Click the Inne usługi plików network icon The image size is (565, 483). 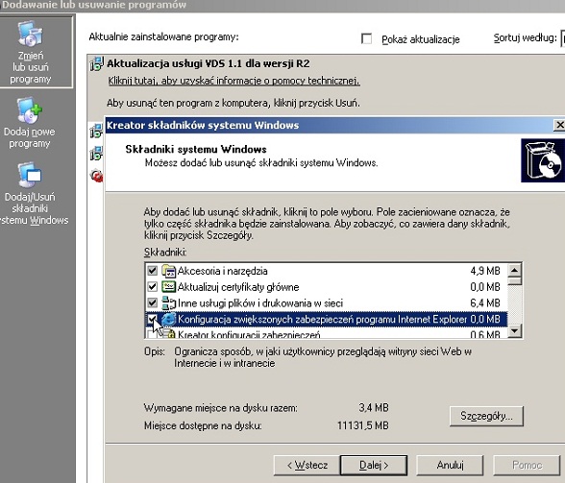click(168, 302)
